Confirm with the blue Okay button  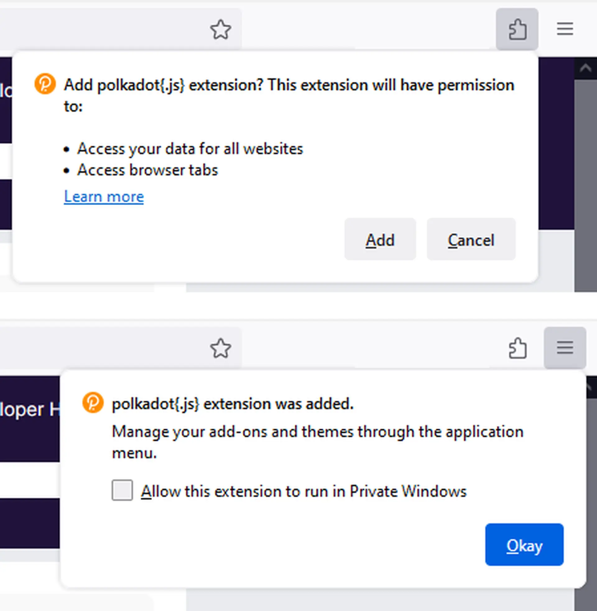coord(524,545)
